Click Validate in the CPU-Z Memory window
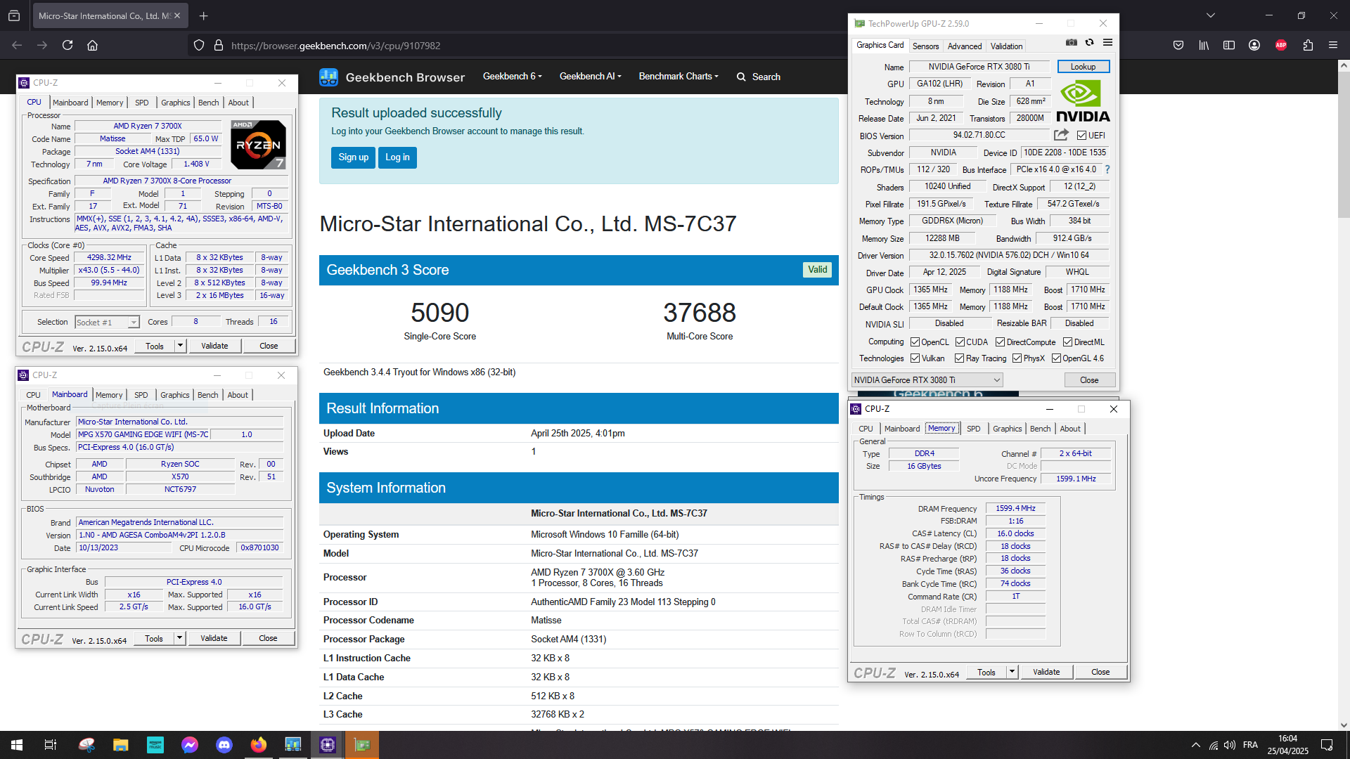This screenshot has width=1350, height=759. [x=1046, y=672]
